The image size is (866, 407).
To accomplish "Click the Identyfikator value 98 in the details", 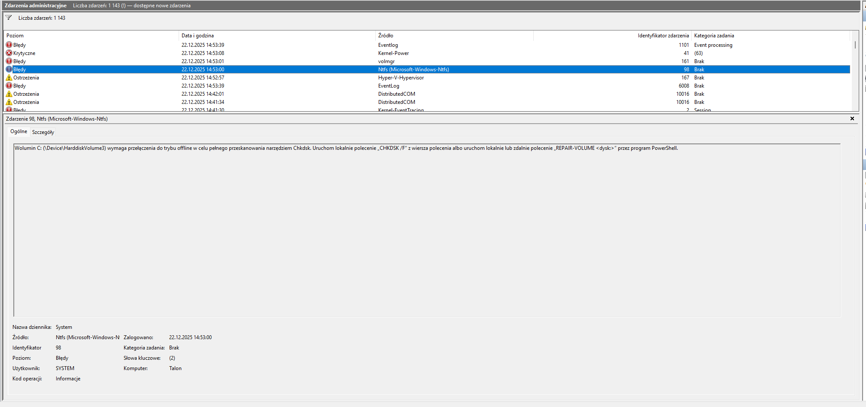I will (x=58, y=348).
